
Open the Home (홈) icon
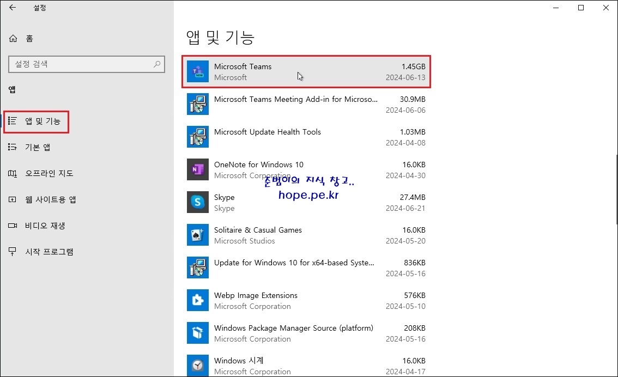coord(13,38)
